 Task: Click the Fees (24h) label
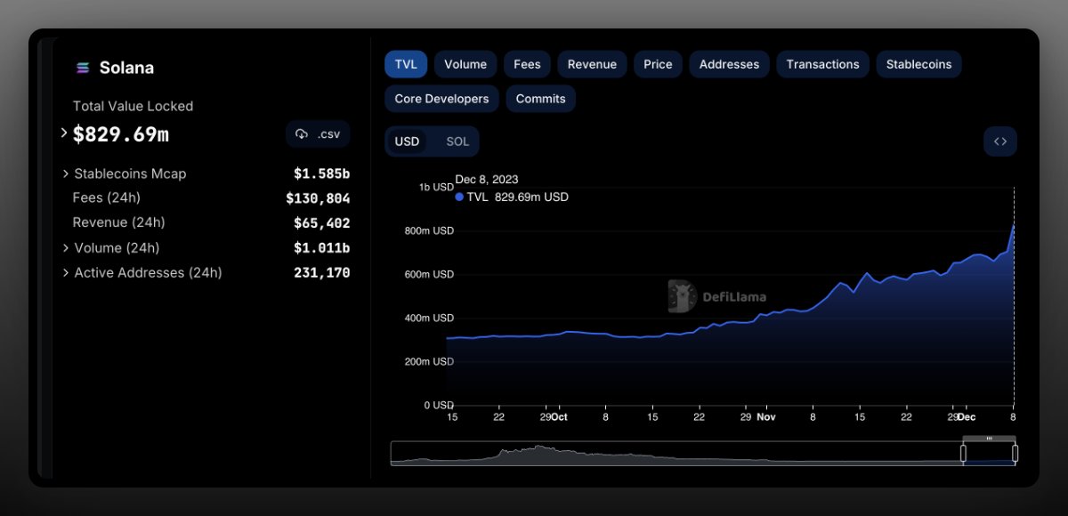(x=107, y=198)
